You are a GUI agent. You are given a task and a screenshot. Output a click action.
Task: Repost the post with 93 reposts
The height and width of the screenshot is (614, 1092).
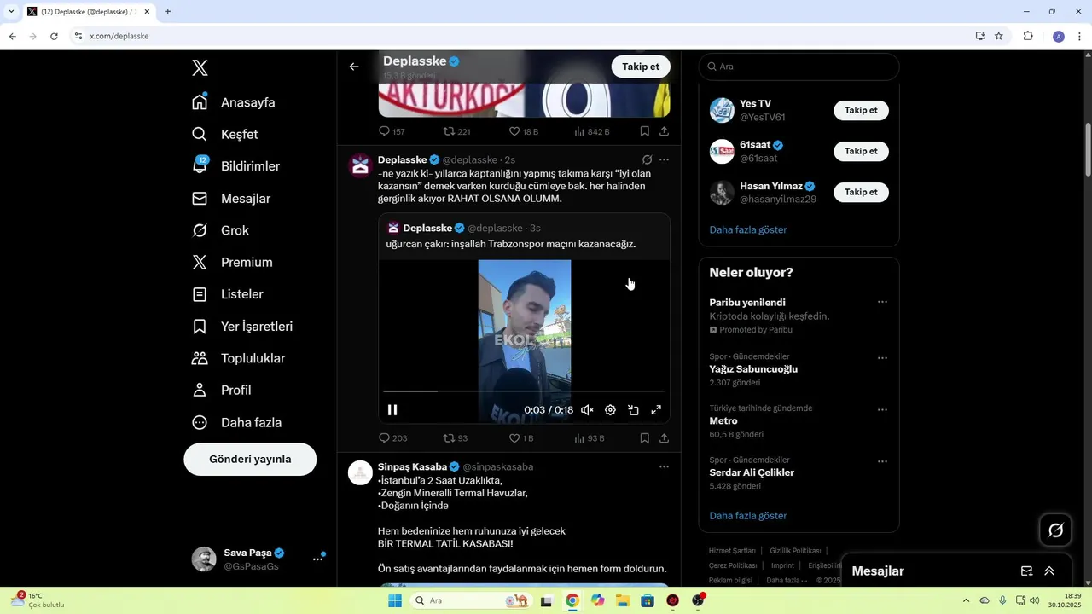pyautogui.click(x=456, y=438)
